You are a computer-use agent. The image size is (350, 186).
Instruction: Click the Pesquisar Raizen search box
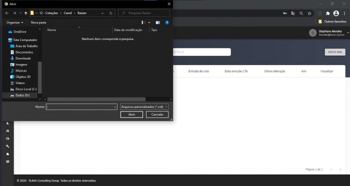click(x=144, y=13)
